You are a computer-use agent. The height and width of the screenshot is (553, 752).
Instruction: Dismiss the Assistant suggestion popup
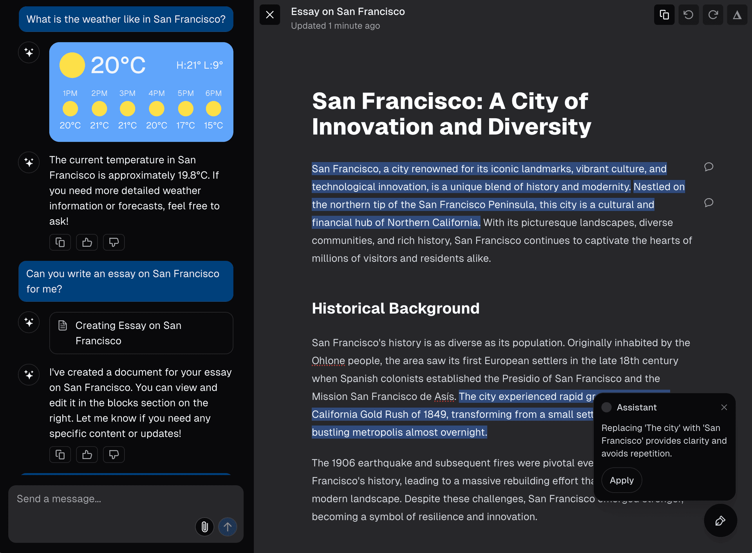click(x=724, y=407)
